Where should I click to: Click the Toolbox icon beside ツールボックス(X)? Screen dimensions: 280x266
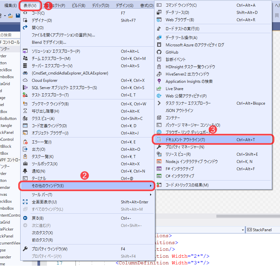[x=25, y=164]
